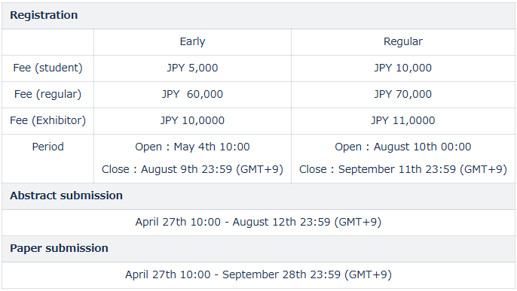
Task: Click the Open: August 10th 00:00 text
Action: point(403,147)
